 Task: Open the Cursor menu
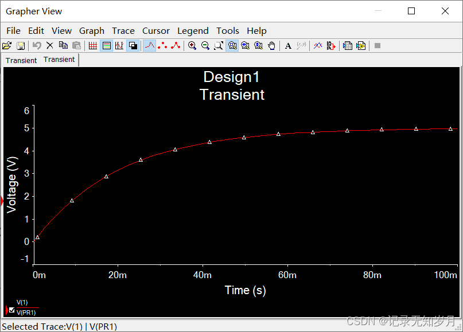point(156,31)
